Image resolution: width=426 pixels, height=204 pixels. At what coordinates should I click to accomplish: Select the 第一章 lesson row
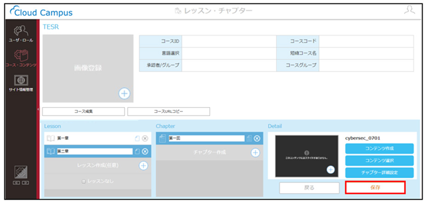tap(98, 138)
